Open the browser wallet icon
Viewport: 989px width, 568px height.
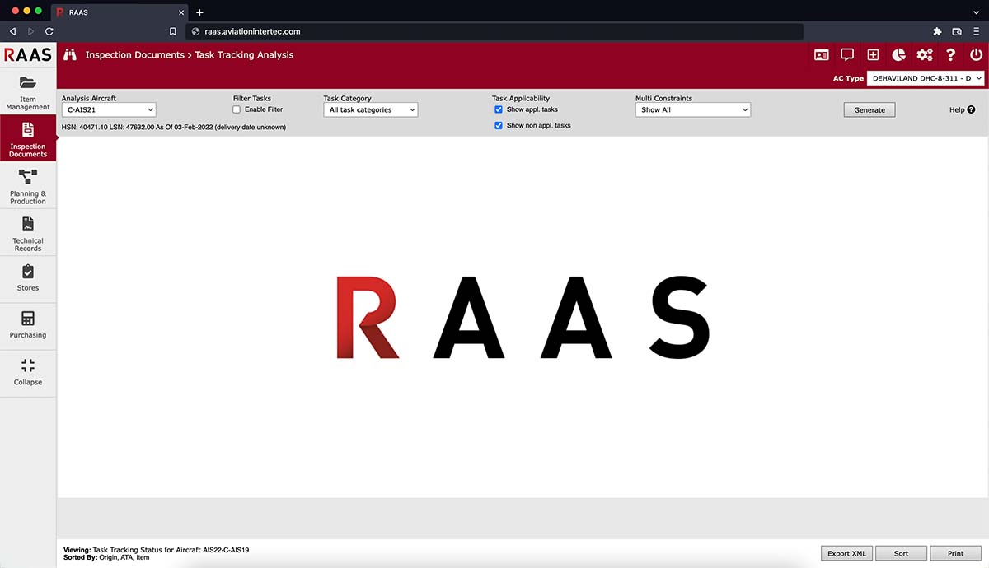(x=957, y=31)
